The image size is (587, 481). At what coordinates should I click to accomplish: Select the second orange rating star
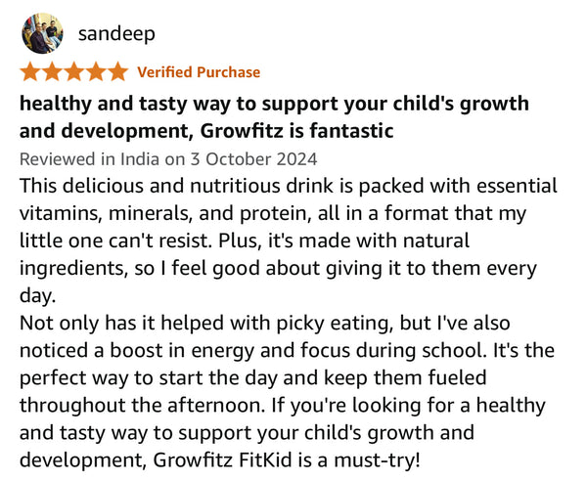tap(53, 71)
